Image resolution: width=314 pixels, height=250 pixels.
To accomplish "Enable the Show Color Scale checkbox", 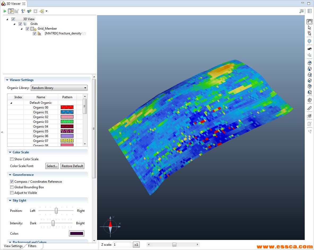I will (x=12, y=159).
